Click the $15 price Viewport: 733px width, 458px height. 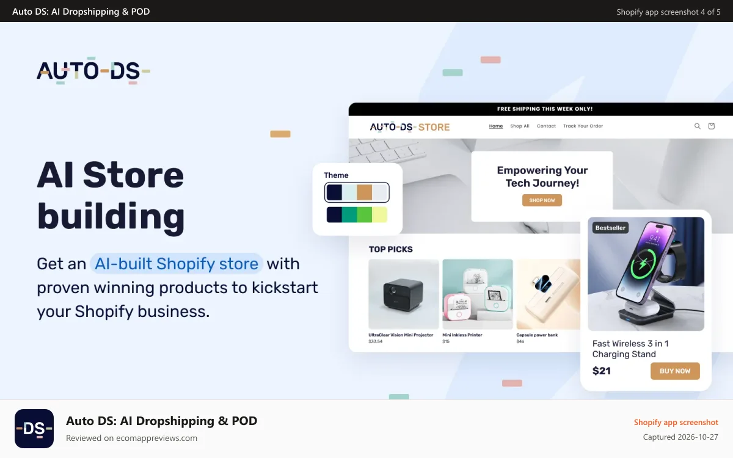click(446, 341)
